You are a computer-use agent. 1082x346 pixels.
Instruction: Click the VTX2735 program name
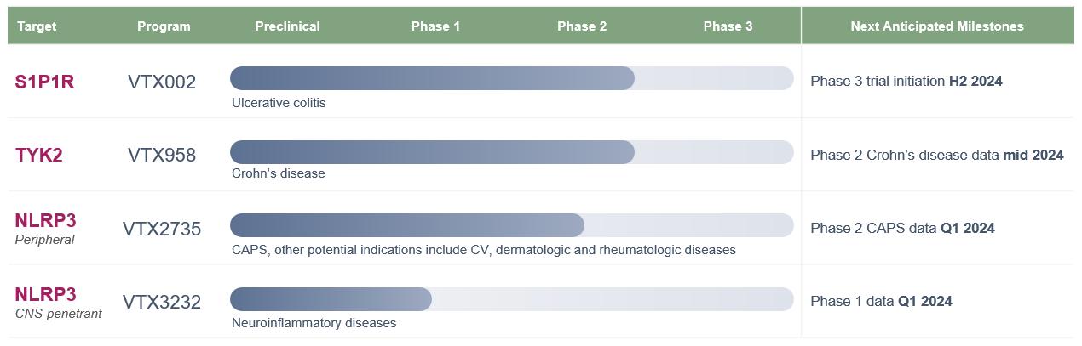(162, 229)
